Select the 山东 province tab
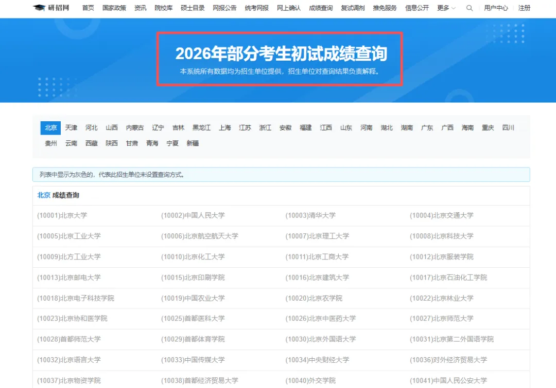 346,128
